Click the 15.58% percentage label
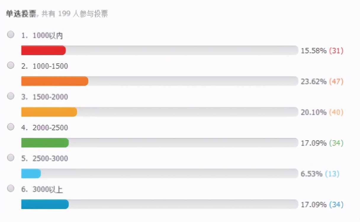The image size is (360, 222). [x=314, y=51]
